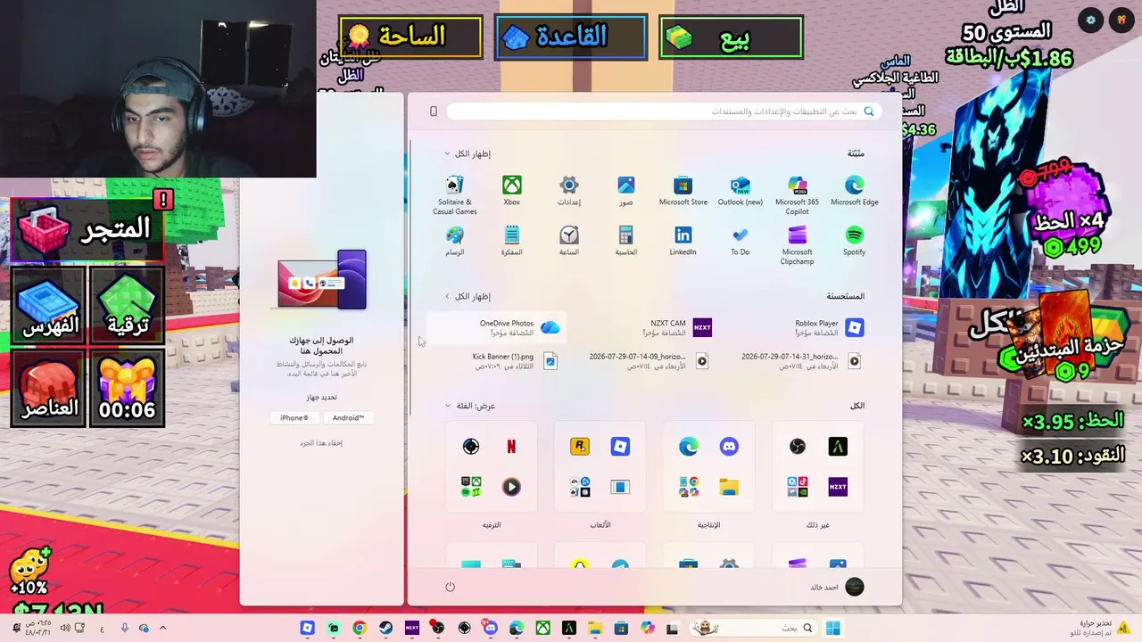Open Roblox in الألعاب category
Image resolution: width=1142 pixels, height=642 pixels.
(620, 447)
